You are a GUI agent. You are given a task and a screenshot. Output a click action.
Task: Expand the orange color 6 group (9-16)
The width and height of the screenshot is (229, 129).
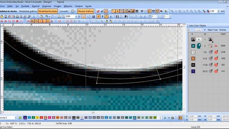click(x=190, y=59)
